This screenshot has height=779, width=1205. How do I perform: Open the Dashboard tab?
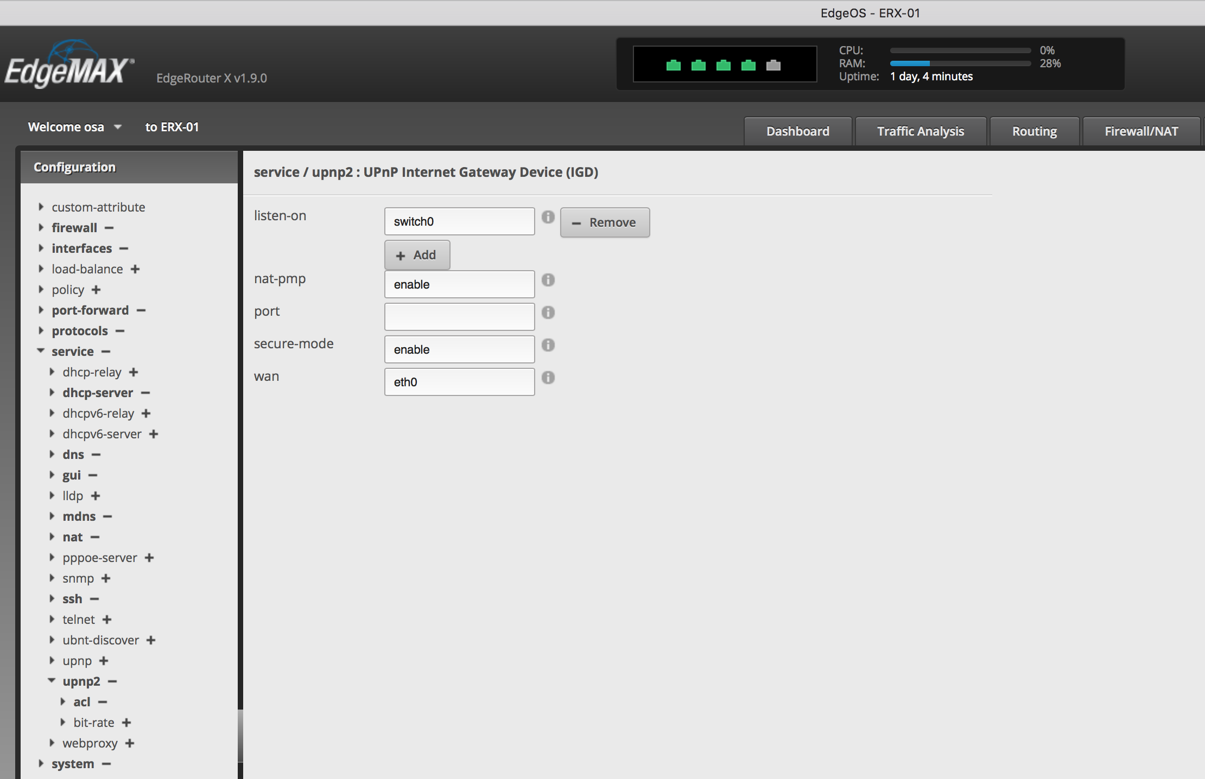point(797,131)
